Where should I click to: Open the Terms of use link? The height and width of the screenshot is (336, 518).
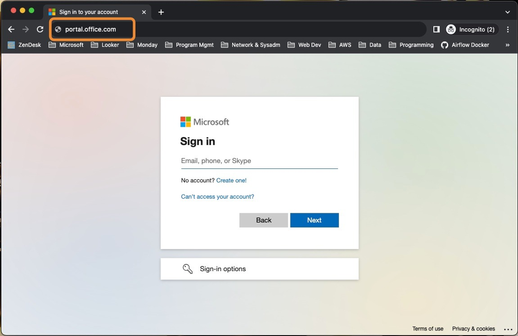pos(428,329)
